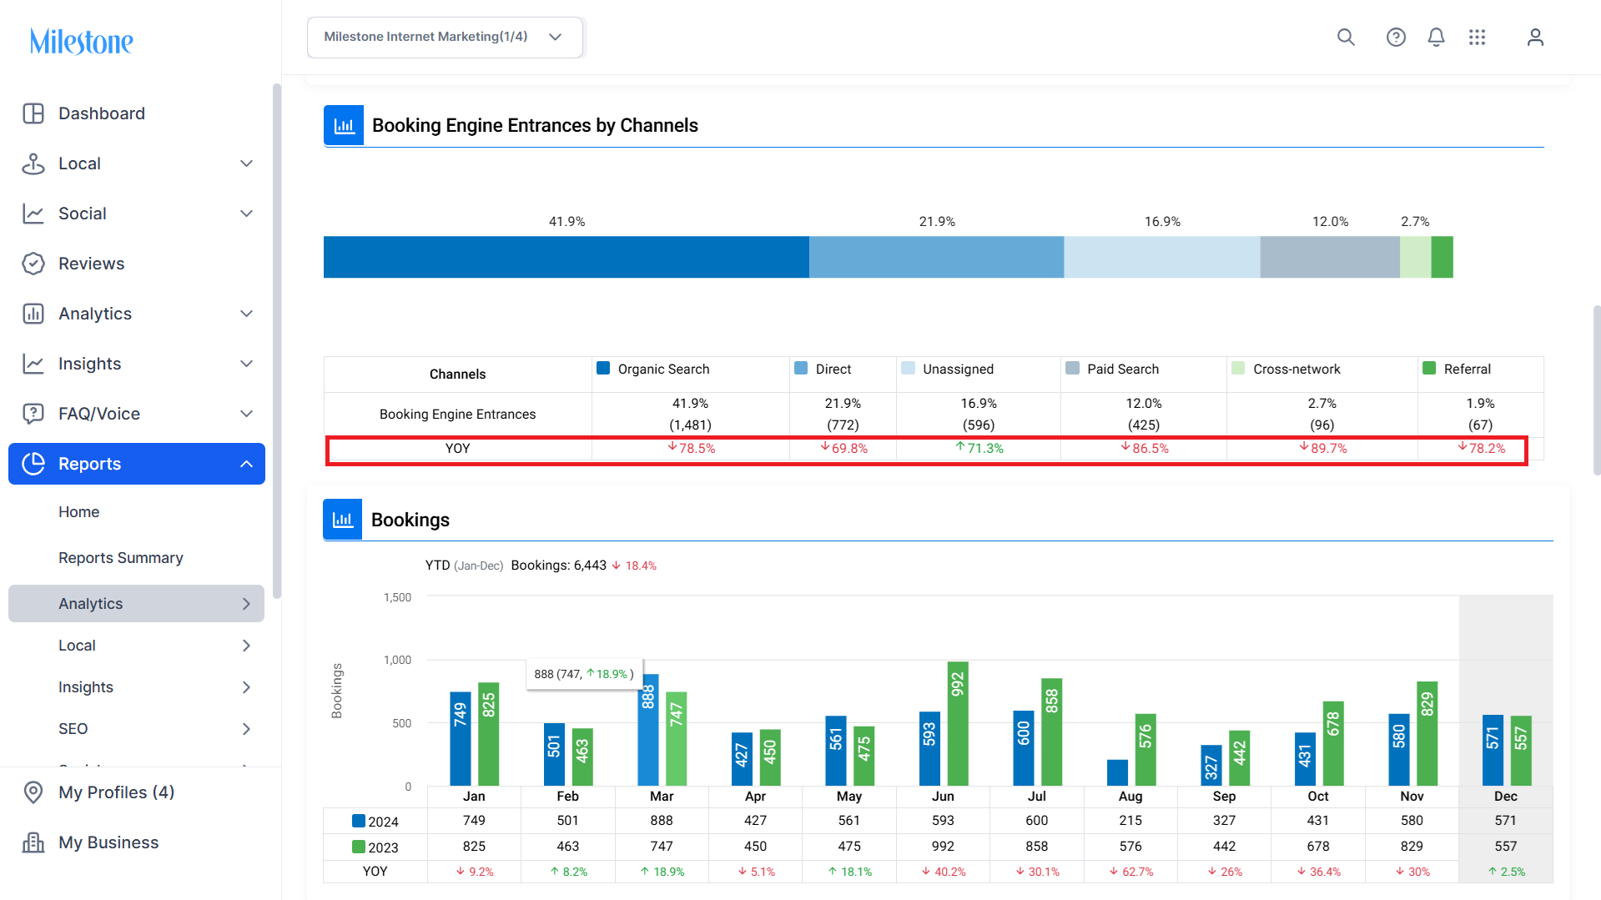Screen dimensions: 1601x900
Task: Toggle the Organic Search legend swatch
Action: pyautogui.click(x=603, y=369)
